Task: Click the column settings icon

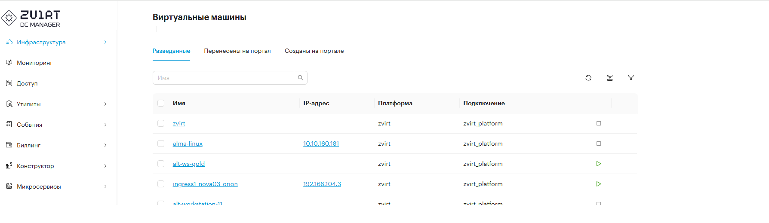Action: pos(609,78)
